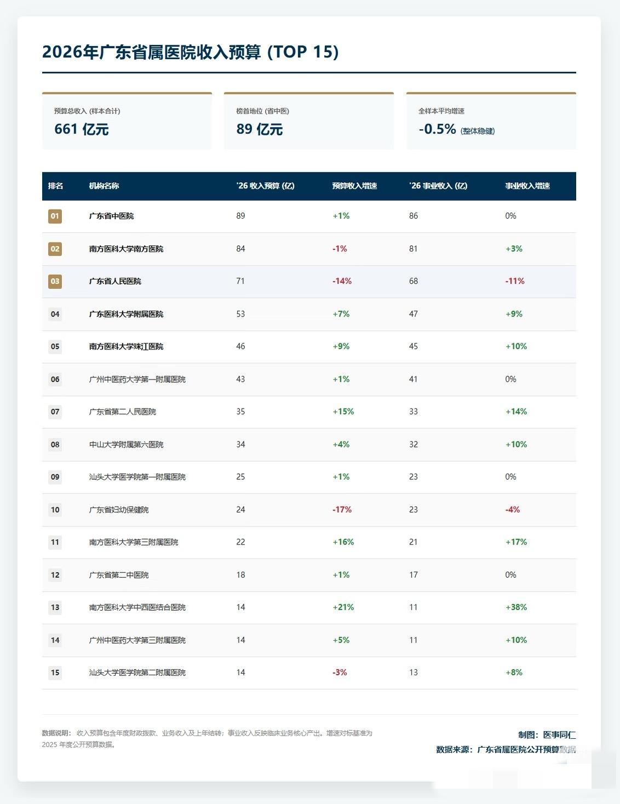Screen dimensions: 620x804
Task: Click the 事业收入增速 column header
Action: tap(527, 186)
